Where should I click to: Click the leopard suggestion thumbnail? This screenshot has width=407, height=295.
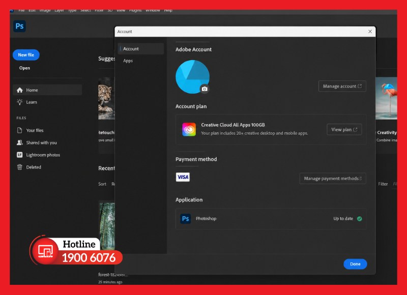pyautogui.click(x=106, y=98)
